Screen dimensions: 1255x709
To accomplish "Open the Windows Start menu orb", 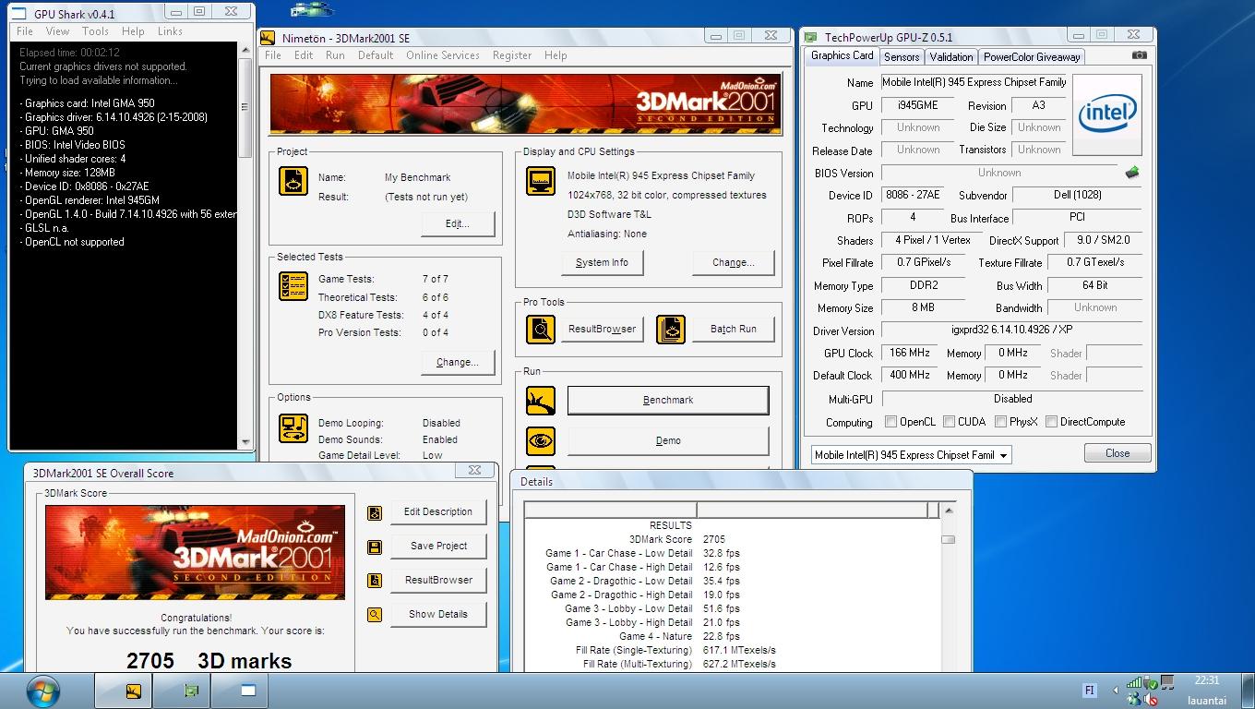I will coord(42,691).
